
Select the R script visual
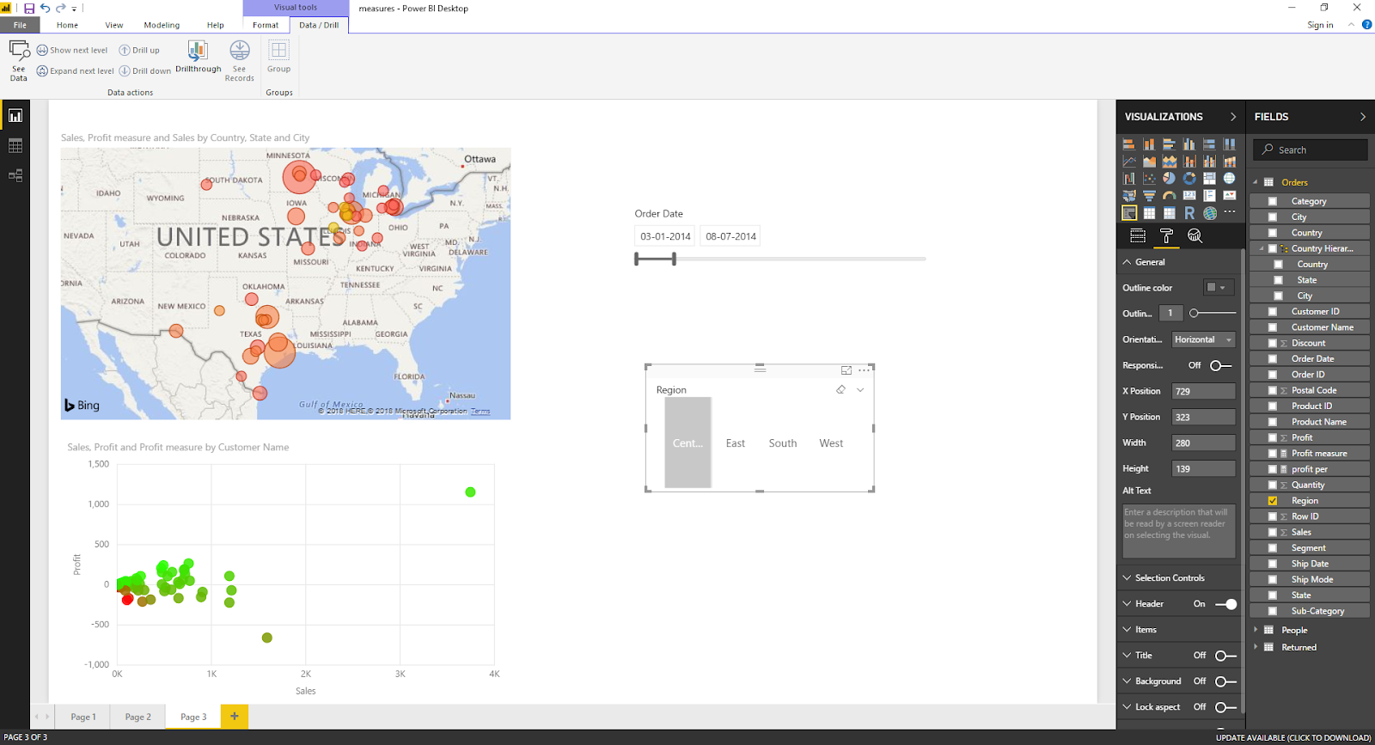pos(1189,213)
